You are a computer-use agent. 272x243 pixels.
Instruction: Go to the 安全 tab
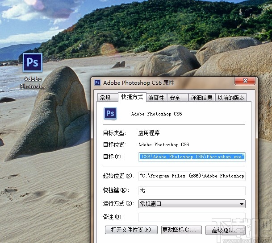point(178,98)
